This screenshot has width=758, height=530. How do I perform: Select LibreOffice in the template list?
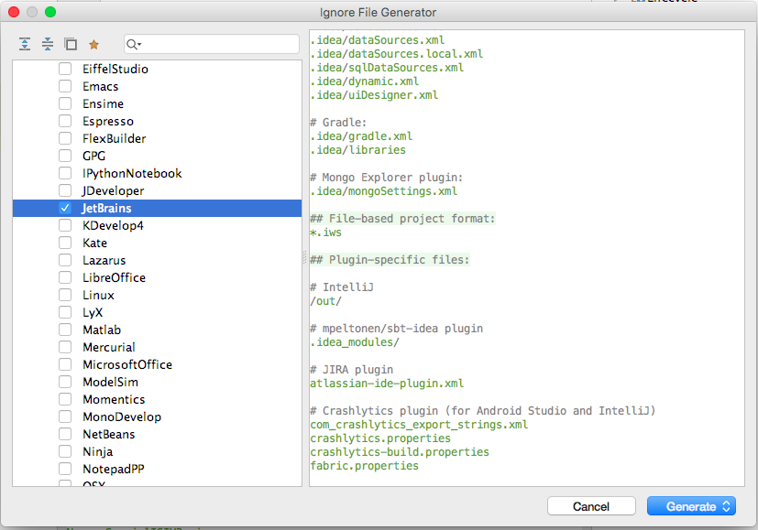pyautogui.click(x=114, y=278)
